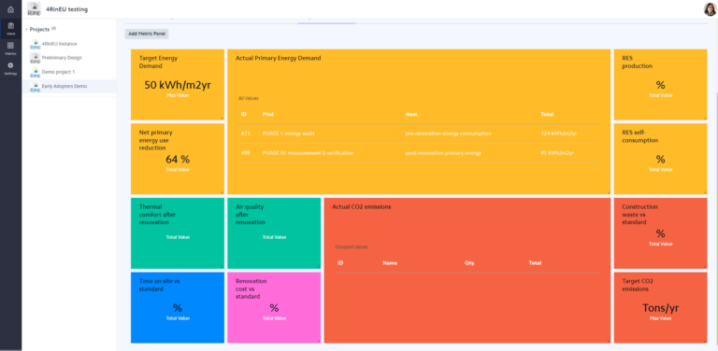Click the Early Adopters Demo project icon

[x=36, y=87]
